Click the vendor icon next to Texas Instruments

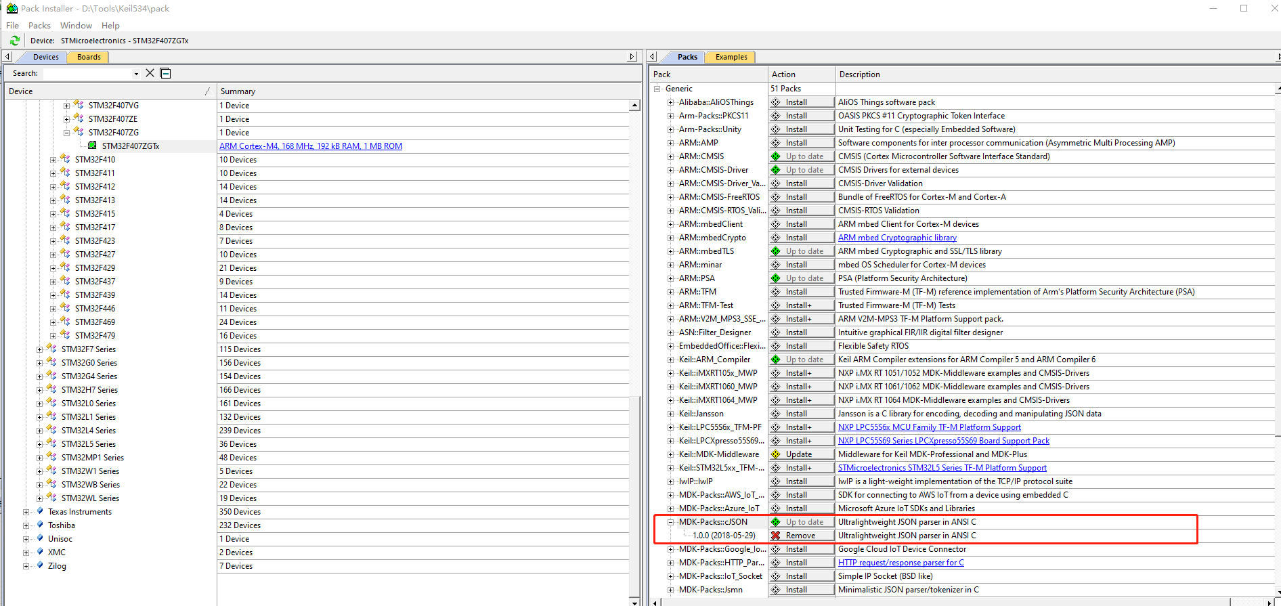point(40,511)
